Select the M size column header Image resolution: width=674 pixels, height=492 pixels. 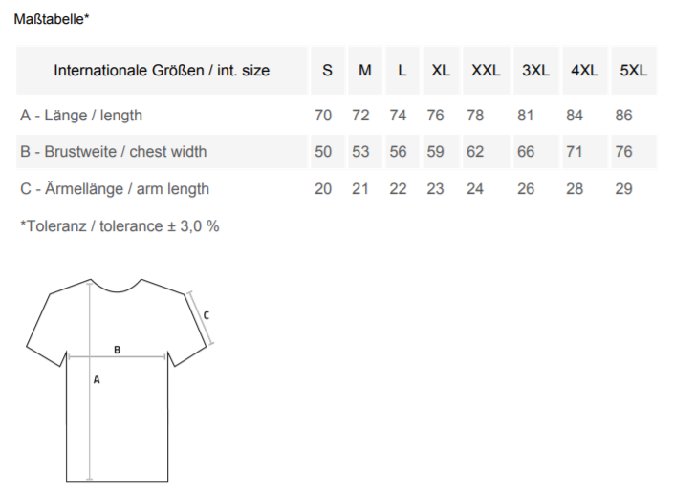[365, 70]
